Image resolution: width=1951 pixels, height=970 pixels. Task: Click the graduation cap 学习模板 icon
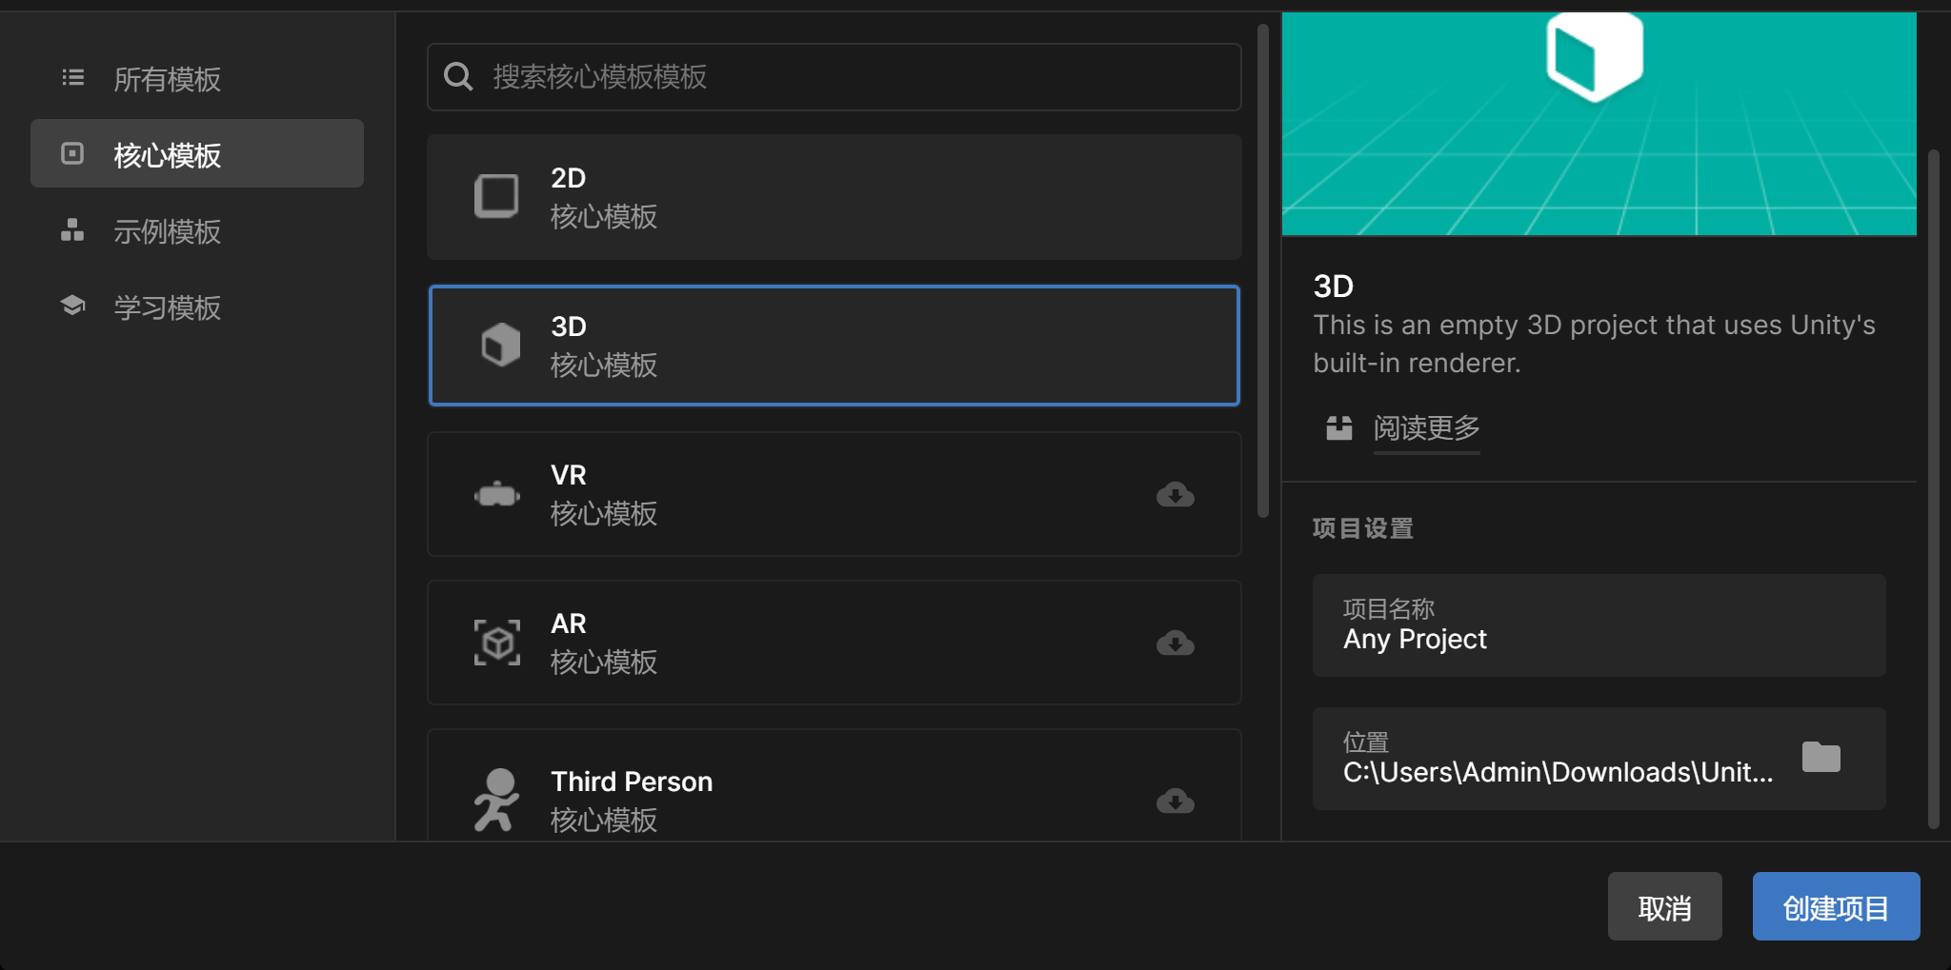click(x=72, y=306)
